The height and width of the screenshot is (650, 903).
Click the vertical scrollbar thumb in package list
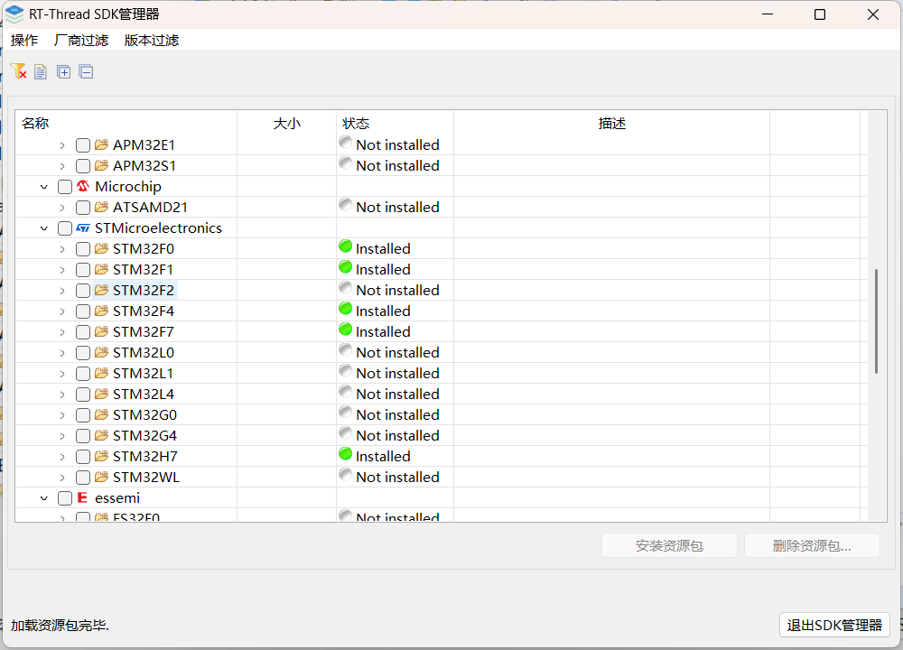point(875,320)
